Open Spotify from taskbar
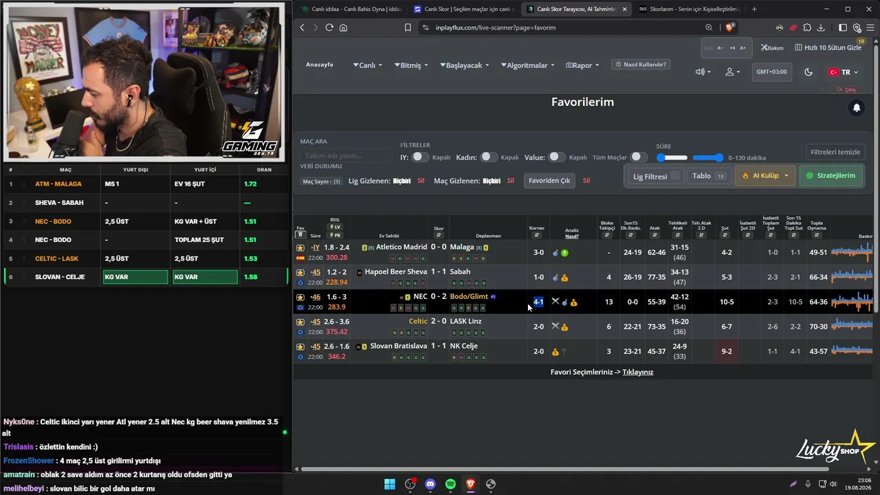 (x=450, y=484)
